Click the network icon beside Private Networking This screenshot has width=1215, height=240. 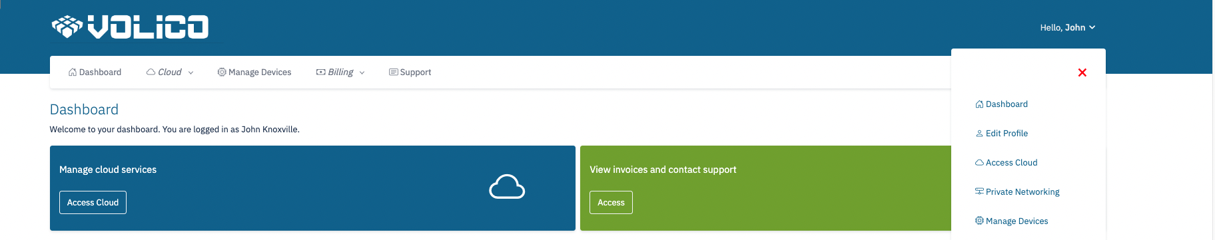tap(979, 191)
